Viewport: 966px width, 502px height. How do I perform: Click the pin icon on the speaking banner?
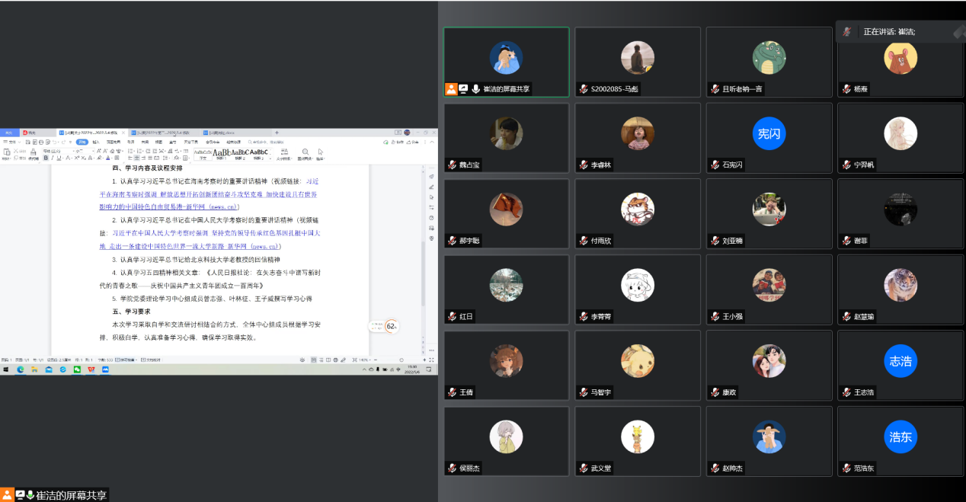click(958, 32)
